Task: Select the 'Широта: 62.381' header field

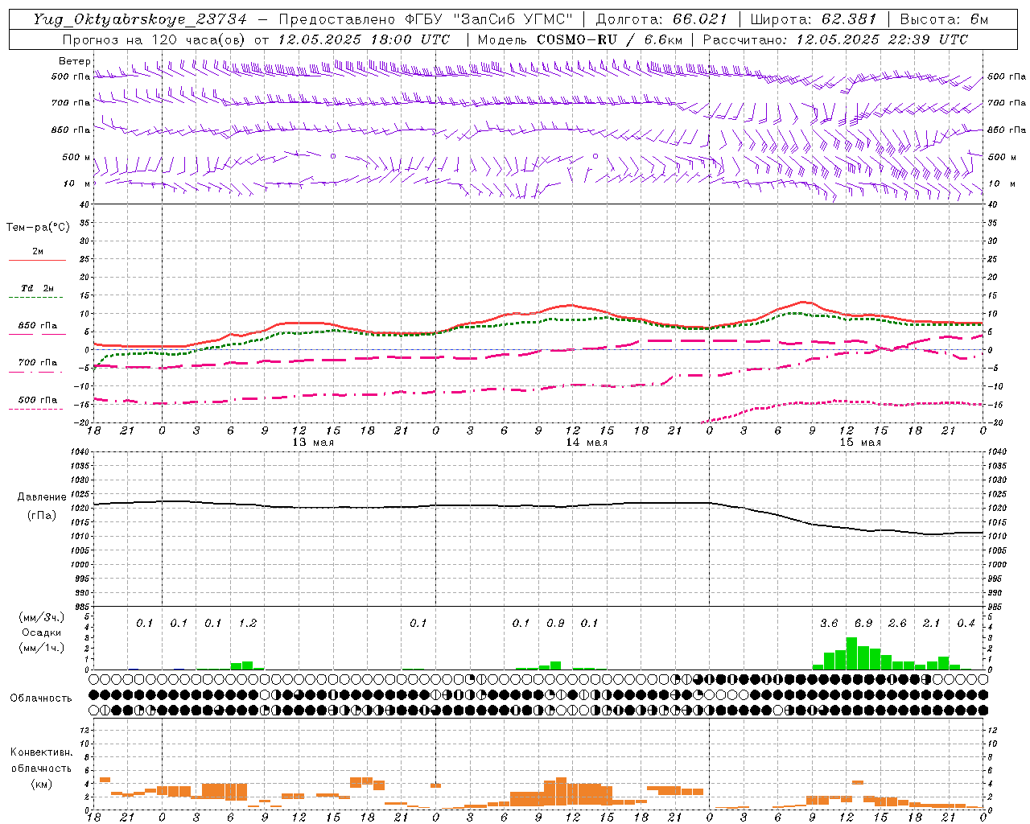Action: click(x=813, y=19)
